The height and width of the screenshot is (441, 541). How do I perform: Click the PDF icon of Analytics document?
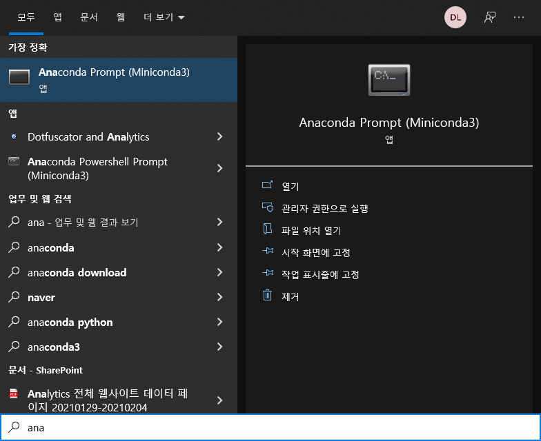14,393
